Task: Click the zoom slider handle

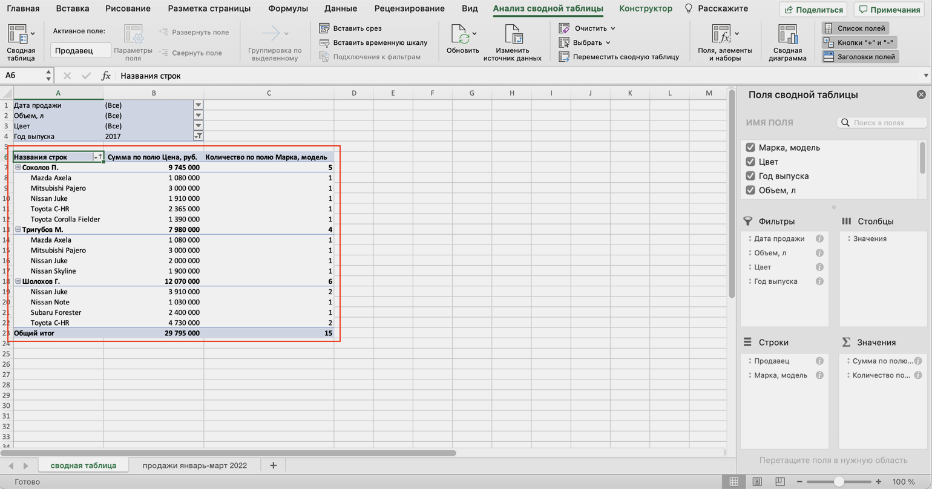Action: 839,482
